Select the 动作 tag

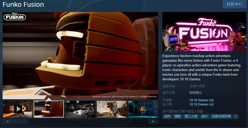[x=167, y=116]
